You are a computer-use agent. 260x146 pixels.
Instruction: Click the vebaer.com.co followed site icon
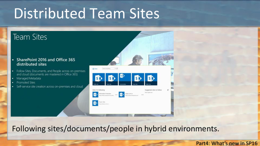click(x=122, y=95)
